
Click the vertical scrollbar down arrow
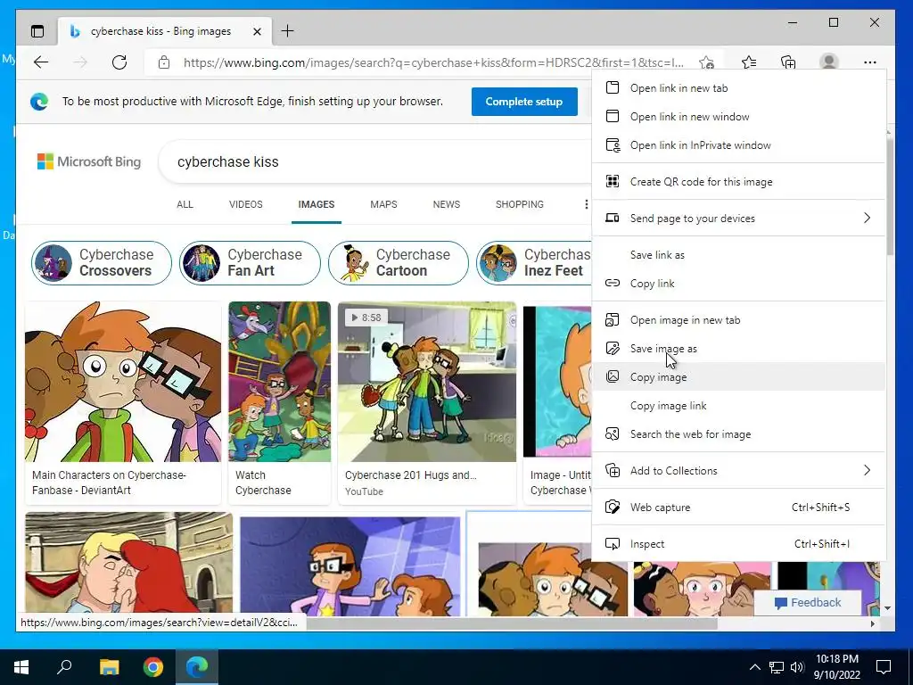[x=887, y=608]
